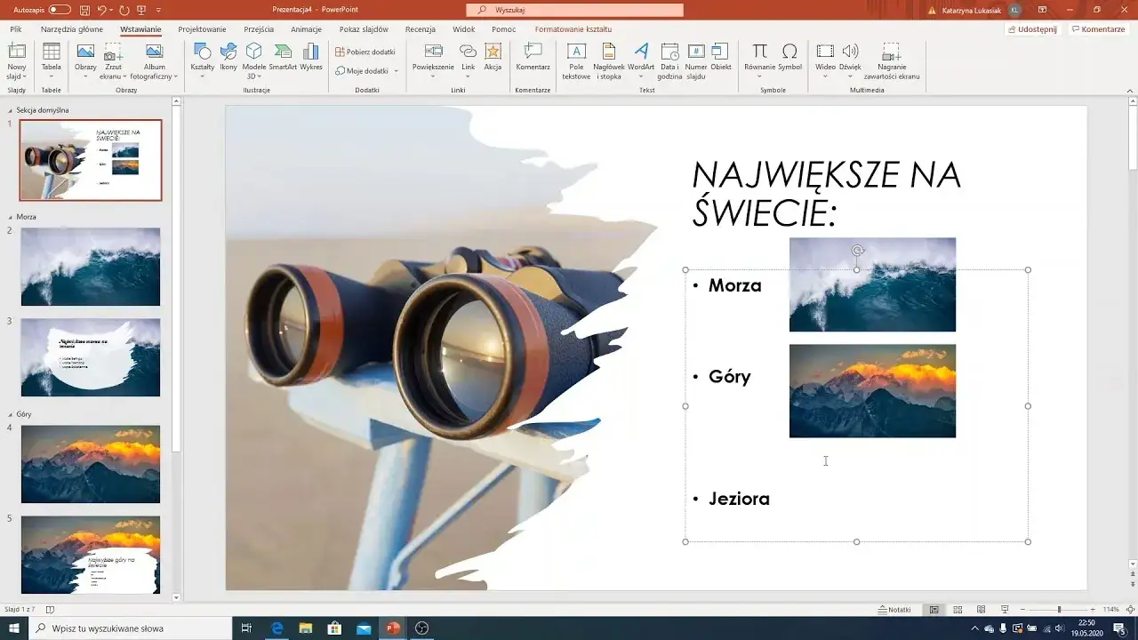Screen dimensions: 1138x640
Task: Open the Recenzja ribbon tab
Action: (x=421, y=28)
